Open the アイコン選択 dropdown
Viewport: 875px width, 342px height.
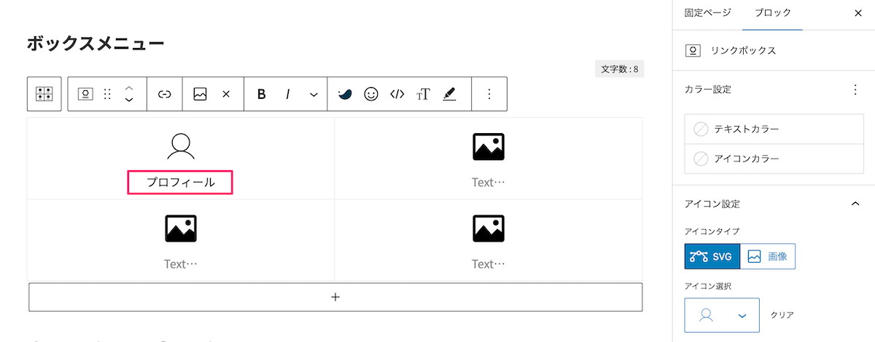[x=722, y=315]
